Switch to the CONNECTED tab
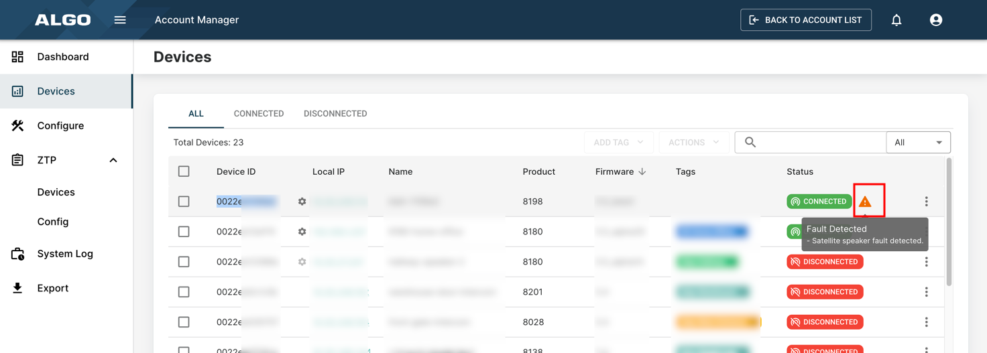This screenshot has width=987, height=353. [259, 114]
